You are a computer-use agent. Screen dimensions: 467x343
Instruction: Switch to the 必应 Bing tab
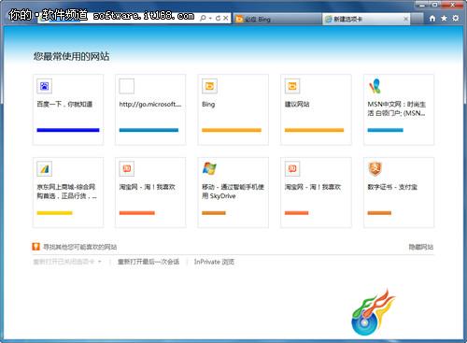[277, 19]
